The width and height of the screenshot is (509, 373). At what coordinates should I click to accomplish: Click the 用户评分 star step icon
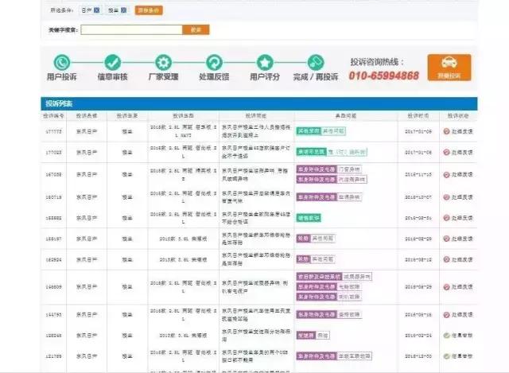click(265, 62)
